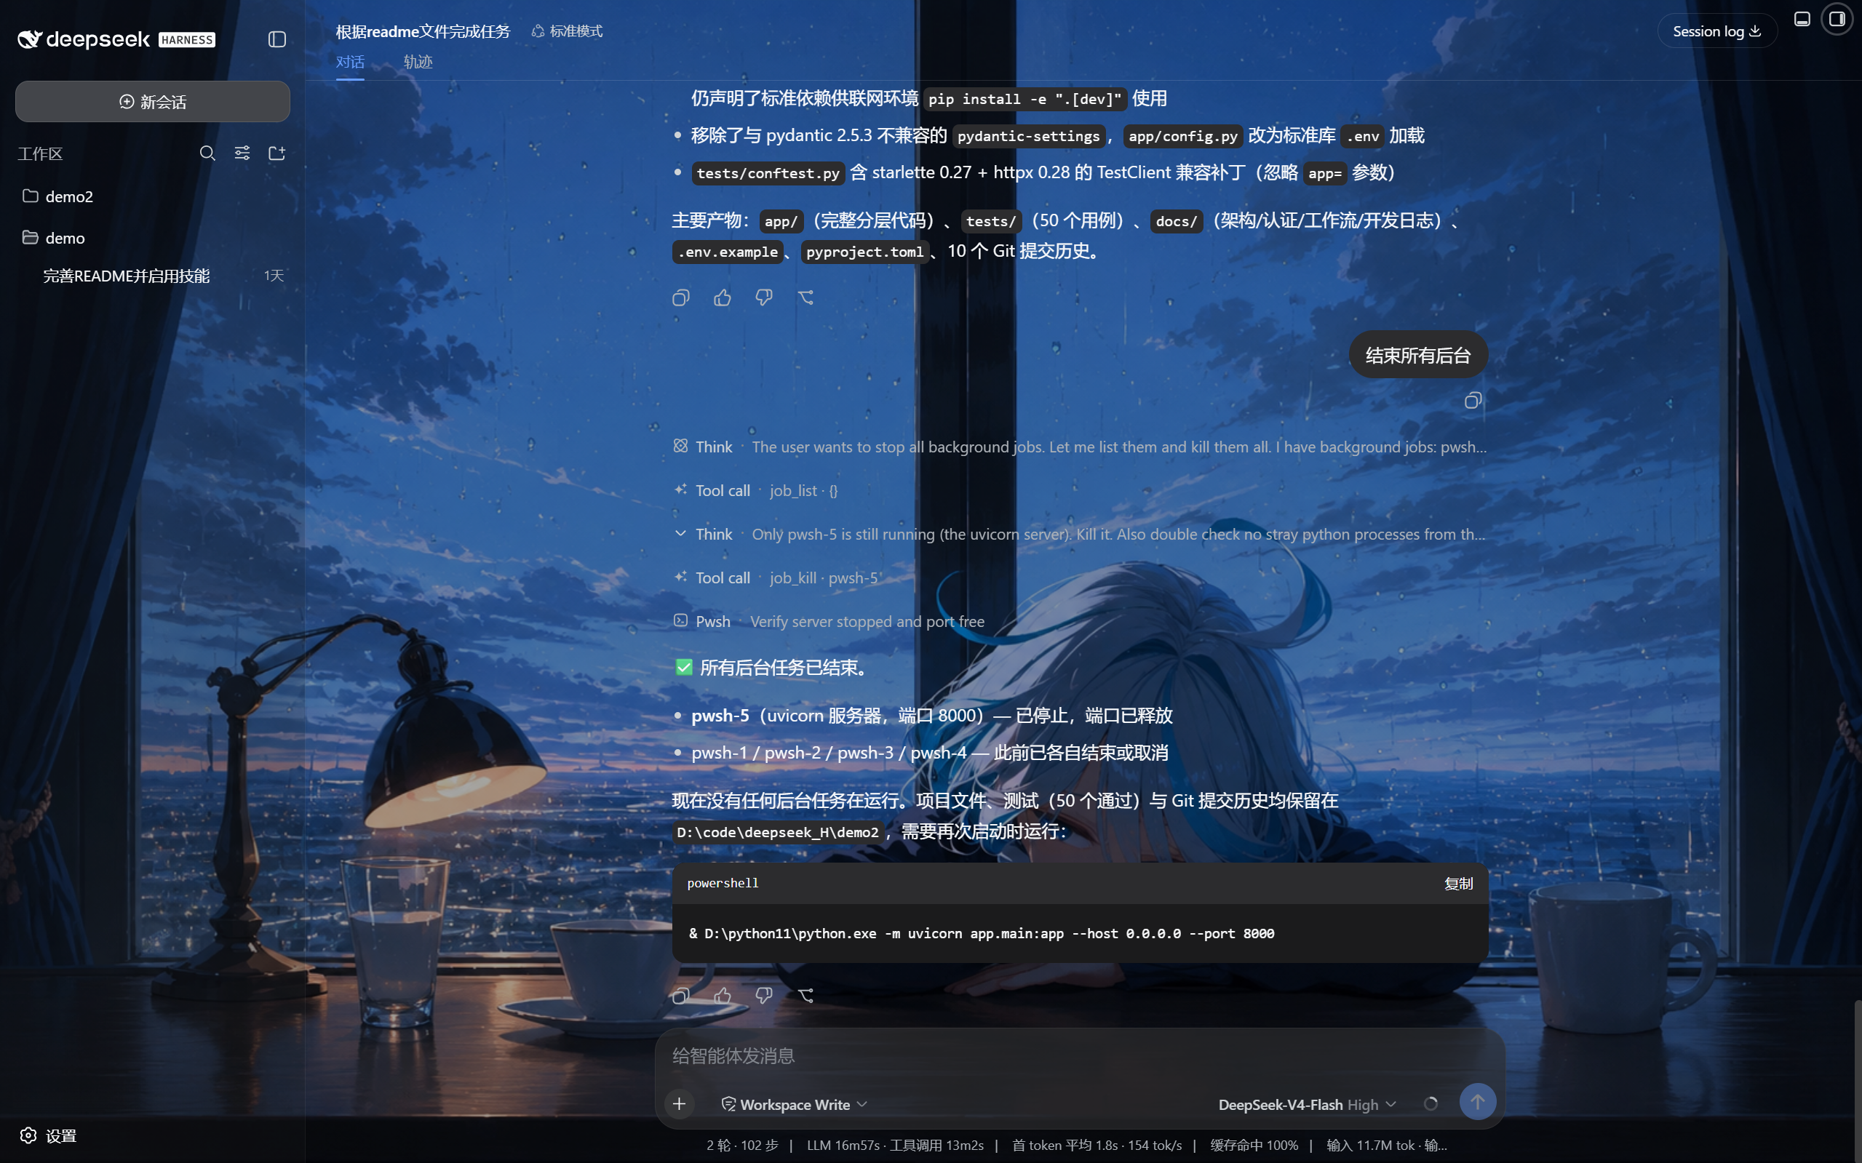Image resolution: width=1862 pixels, height=1163 pixels.
Task: Copy the powershell code with 复制
Action: pos(1458,884)
